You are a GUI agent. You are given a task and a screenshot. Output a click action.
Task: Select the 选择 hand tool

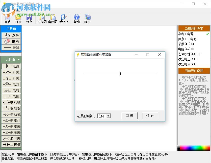(11, 35)
